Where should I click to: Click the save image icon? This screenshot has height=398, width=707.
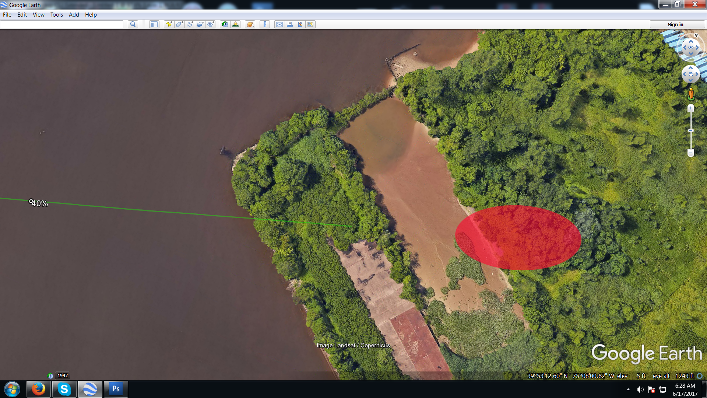pyautogui.click(x=300, y=24)
